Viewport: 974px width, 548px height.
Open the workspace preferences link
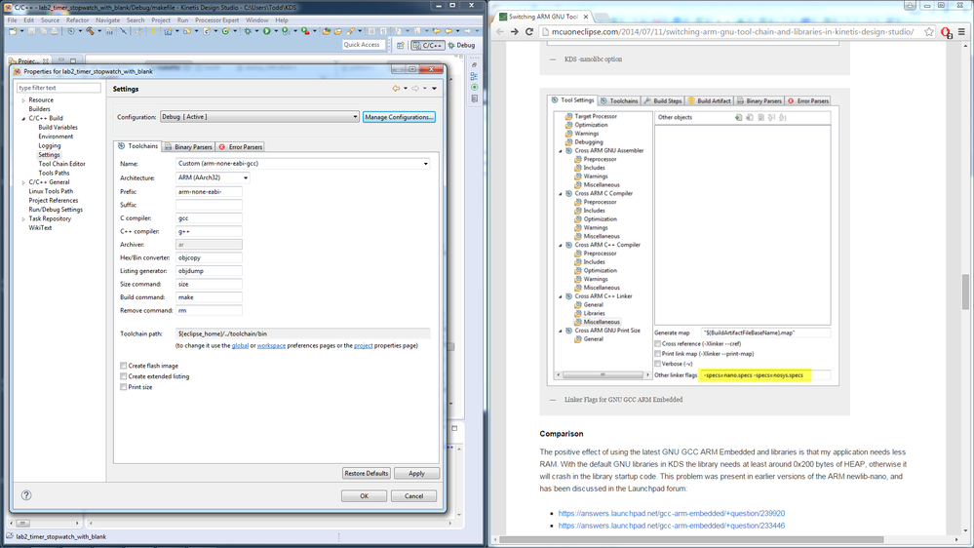(271, 345)
